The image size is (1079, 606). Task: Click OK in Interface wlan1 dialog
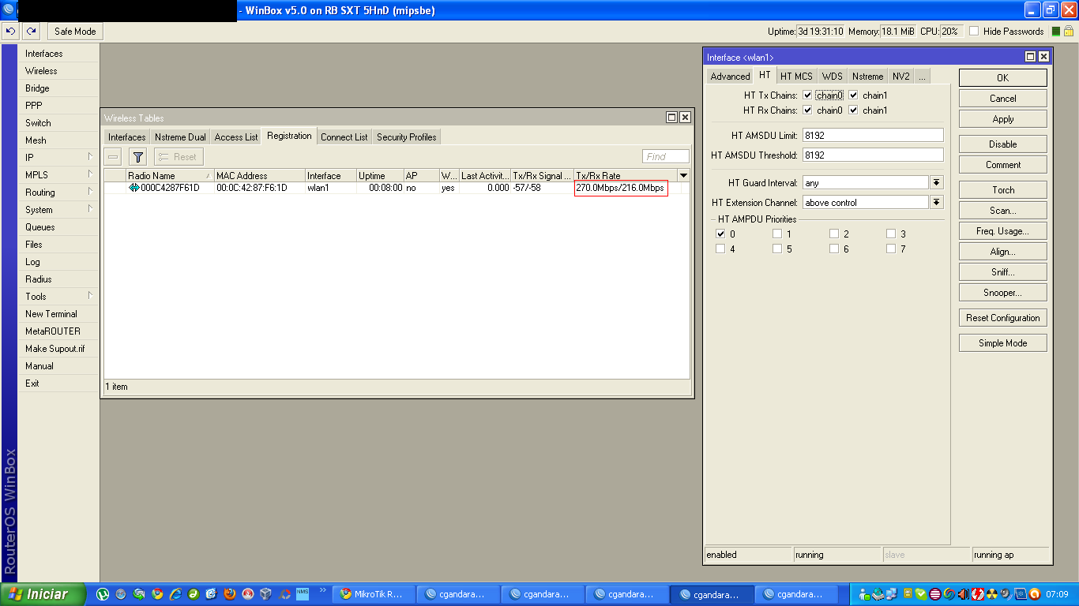tap(1003, 78)
